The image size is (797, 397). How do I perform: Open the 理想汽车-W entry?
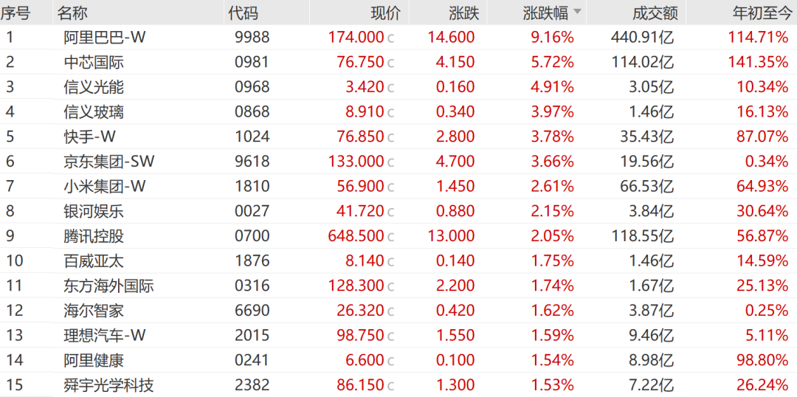click(105, 336)
